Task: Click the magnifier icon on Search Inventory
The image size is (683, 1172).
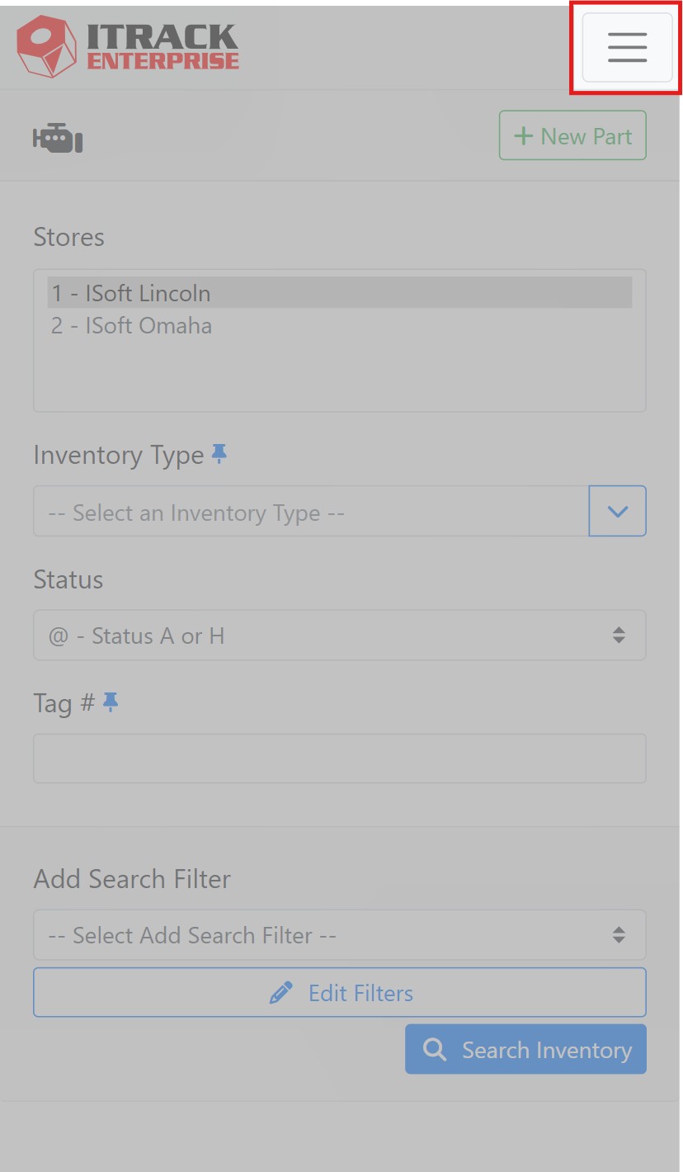Action: point(434,1049)
